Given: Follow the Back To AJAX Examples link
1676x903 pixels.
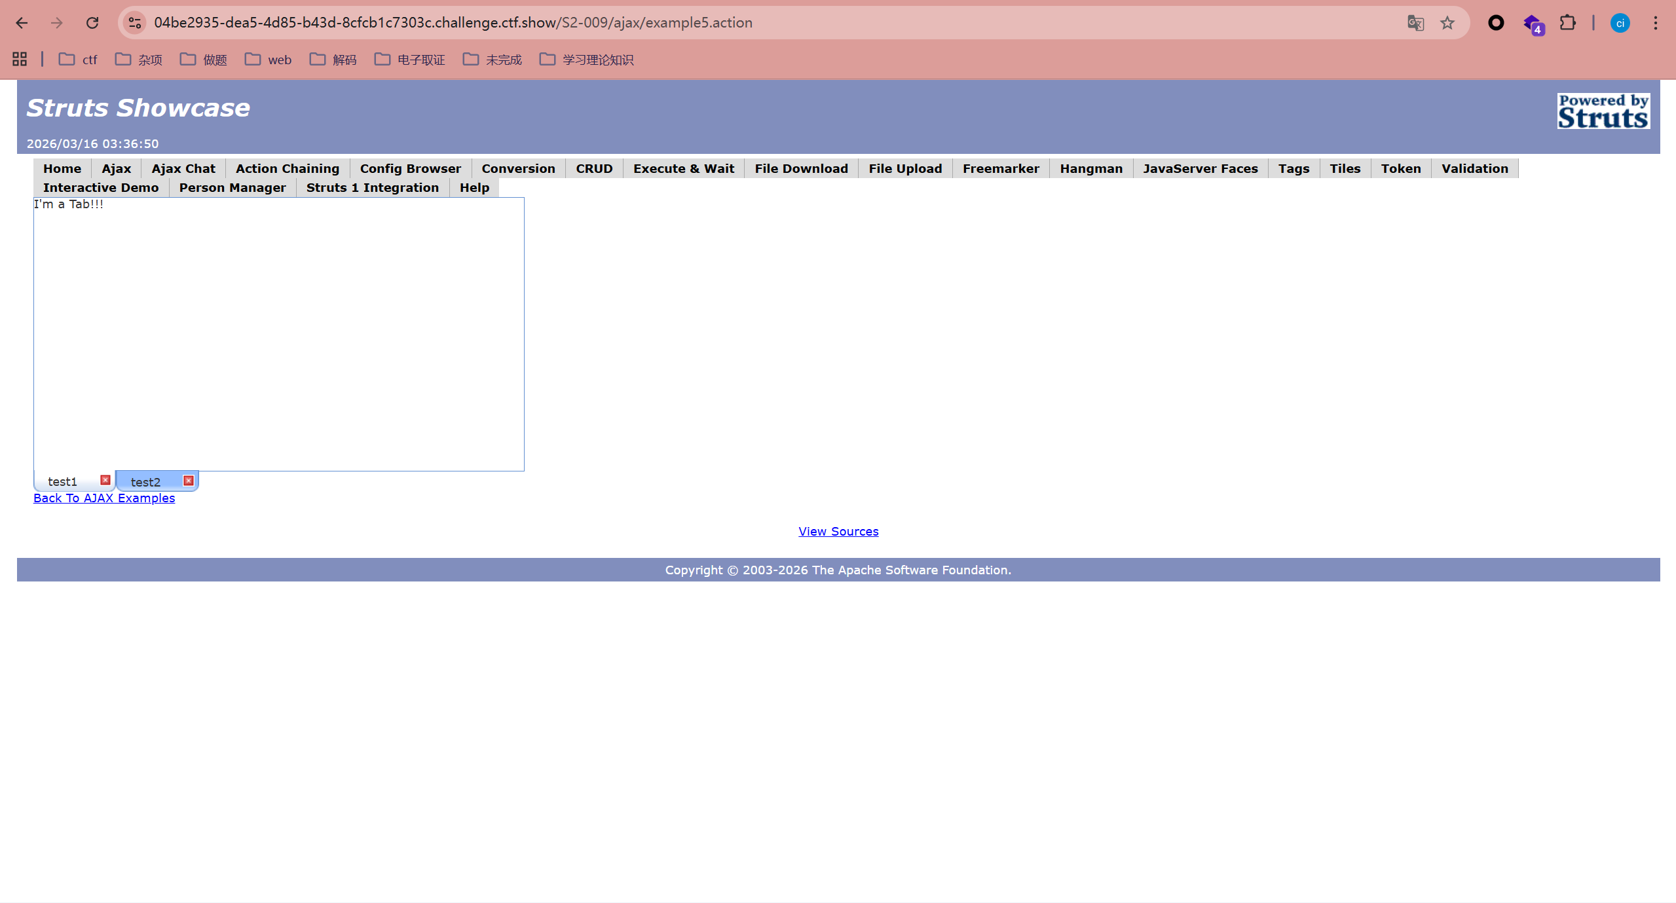Looking at the screenshot, I should pyautogui.click(x=104, y=498).
